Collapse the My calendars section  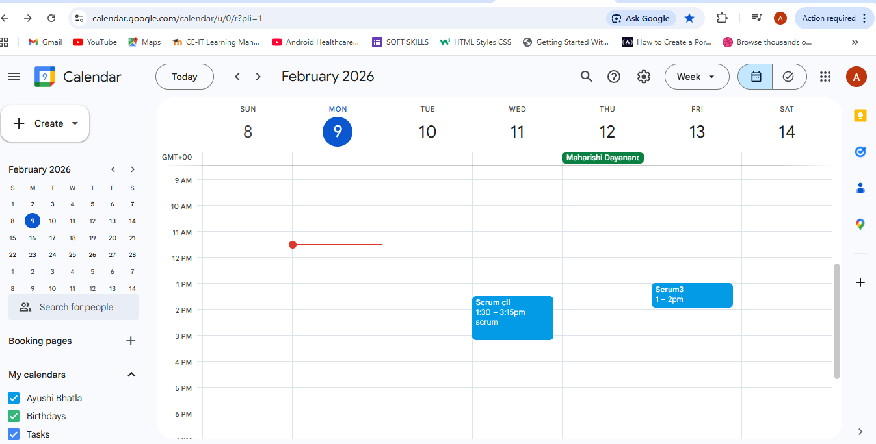pyautogui.click(x=131, y=375)
